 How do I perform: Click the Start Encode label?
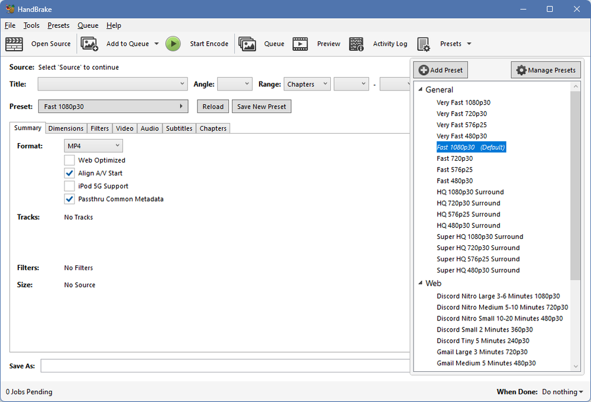tap(209, 44)
